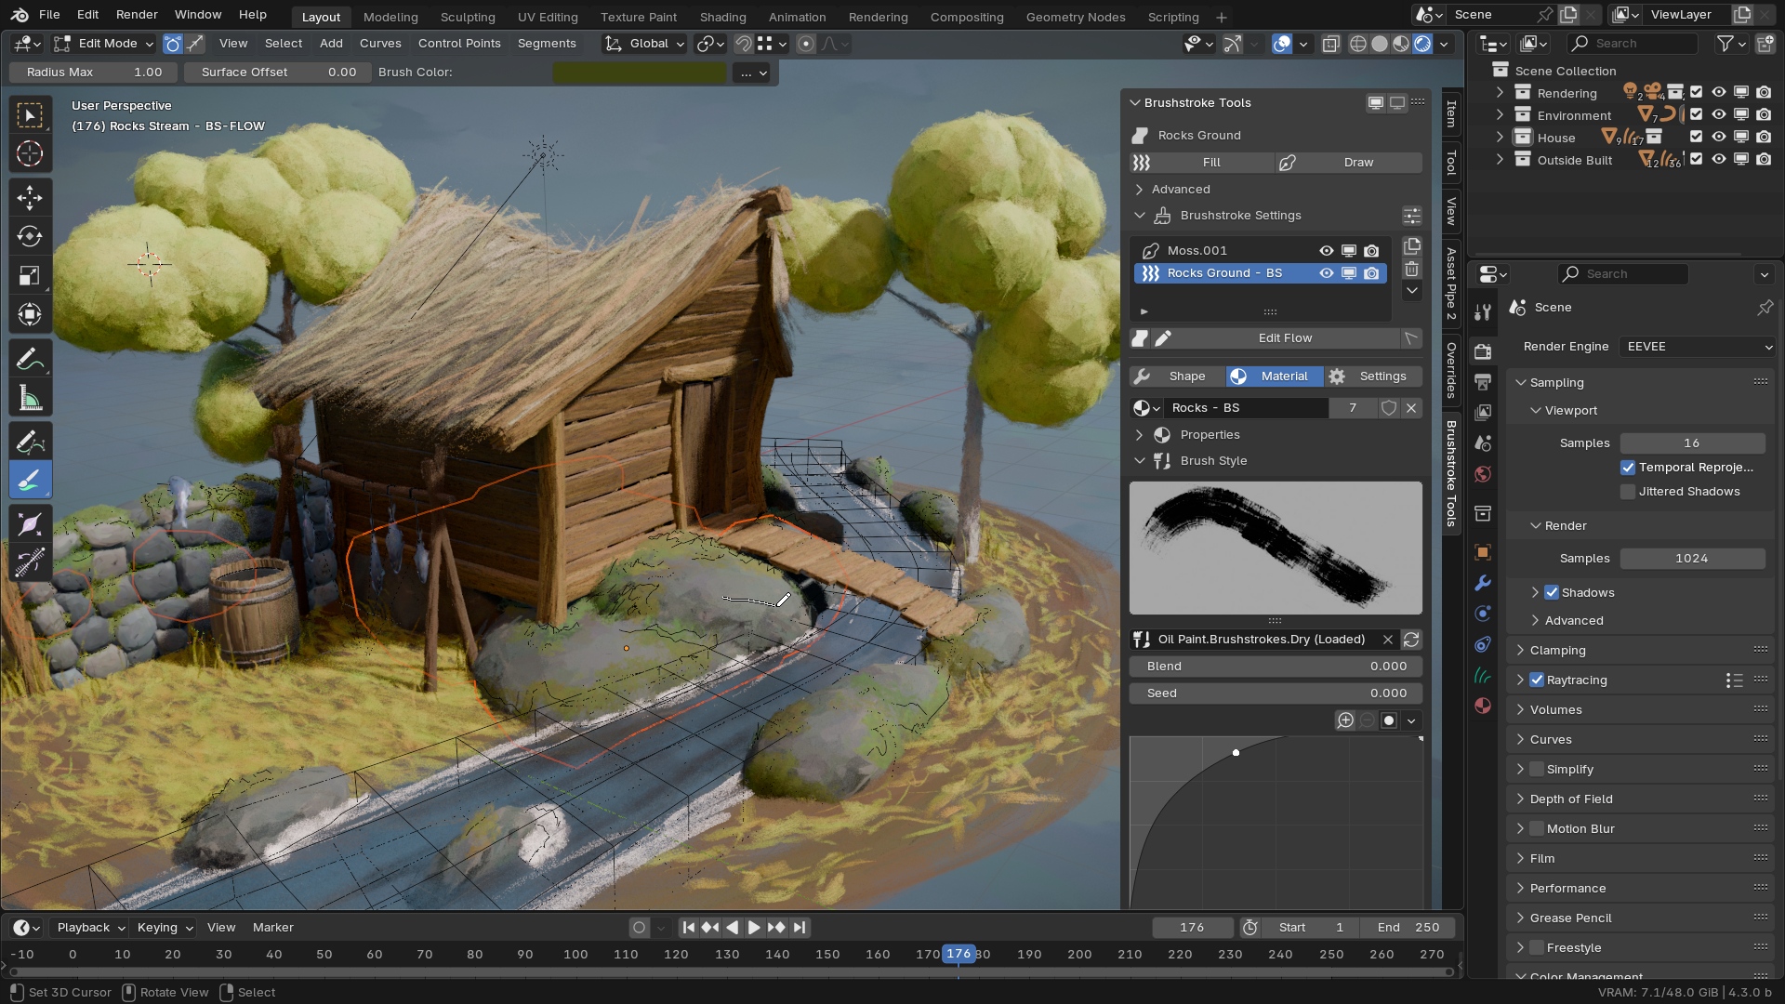Expand the Brushstroke Settings panel

(x=1138, y=215)
